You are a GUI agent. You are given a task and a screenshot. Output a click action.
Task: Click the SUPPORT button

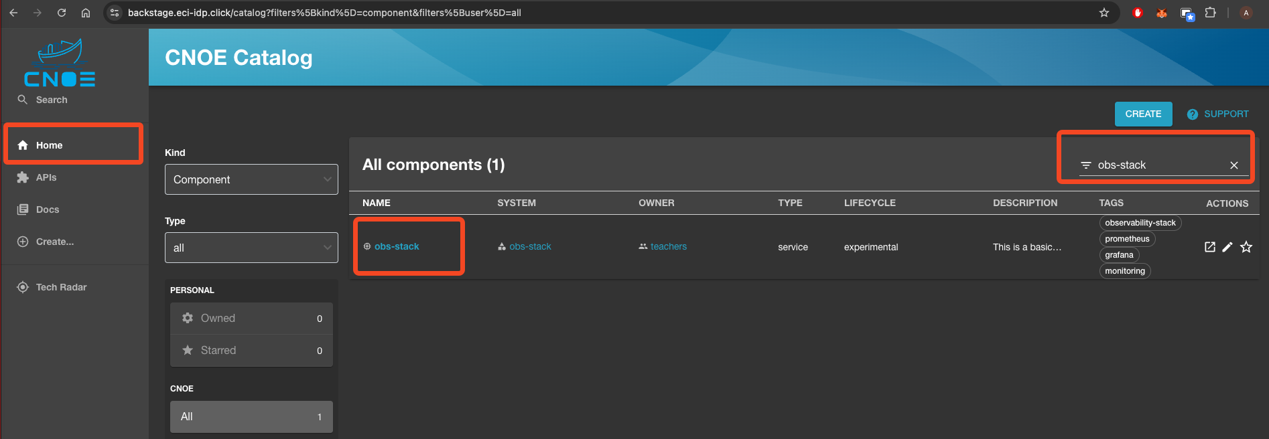click(1218, 114)
